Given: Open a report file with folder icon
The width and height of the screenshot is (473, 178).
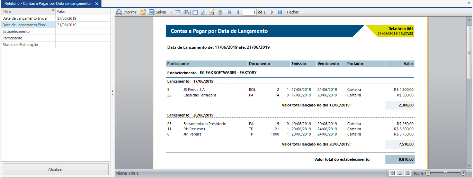Looking at the screenshot, I should [x=143, y=12].
